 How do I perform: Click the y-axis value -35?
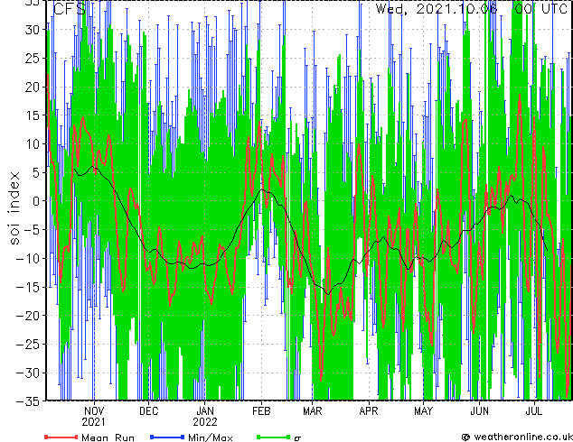(x=28, y=401)
